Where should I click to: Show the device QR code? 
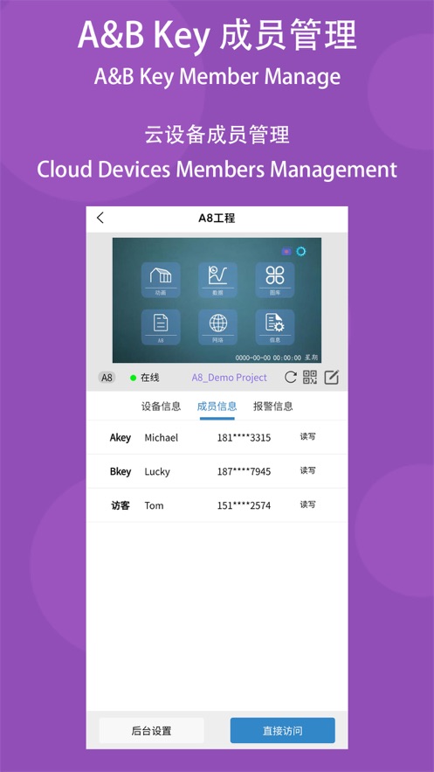click(x=310, y=378)
